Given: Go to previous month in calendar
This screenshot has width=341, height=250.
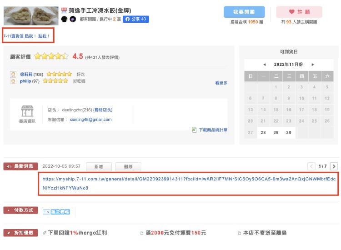Looking at the screenshot, I should pos(265,65).
